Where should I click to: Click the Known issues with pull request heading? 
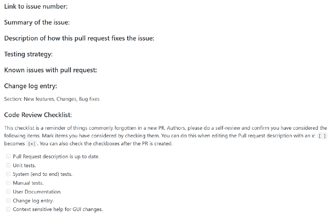[50, 70]
